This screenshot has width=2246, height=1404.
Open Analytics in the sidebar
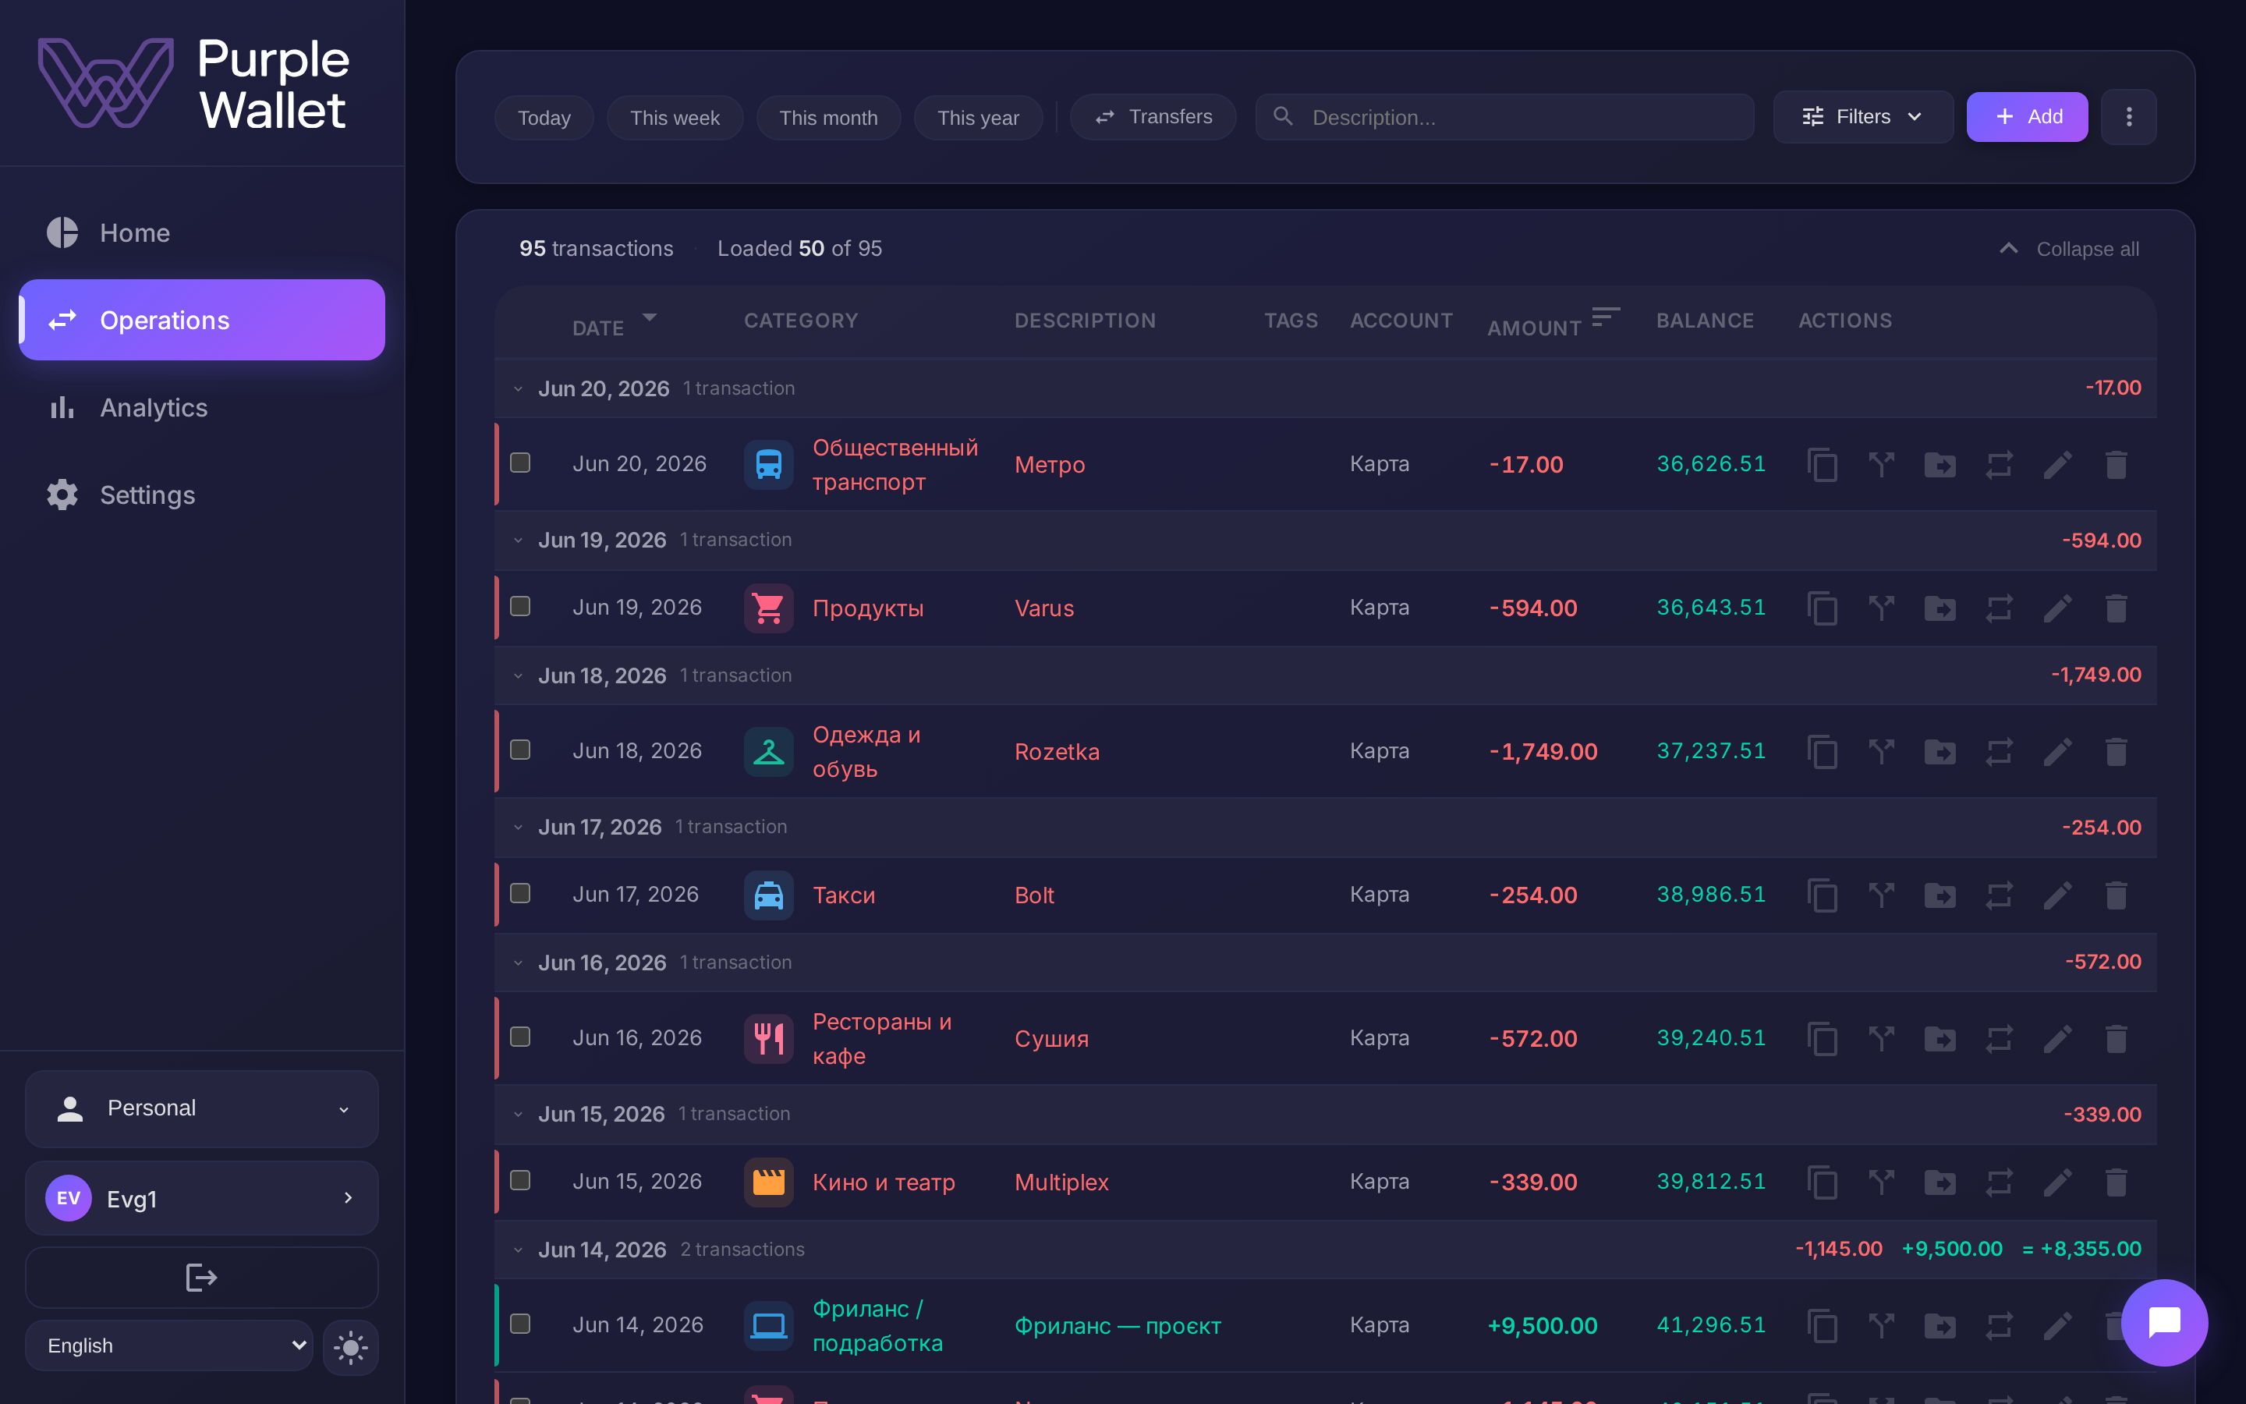pos(201,408)
